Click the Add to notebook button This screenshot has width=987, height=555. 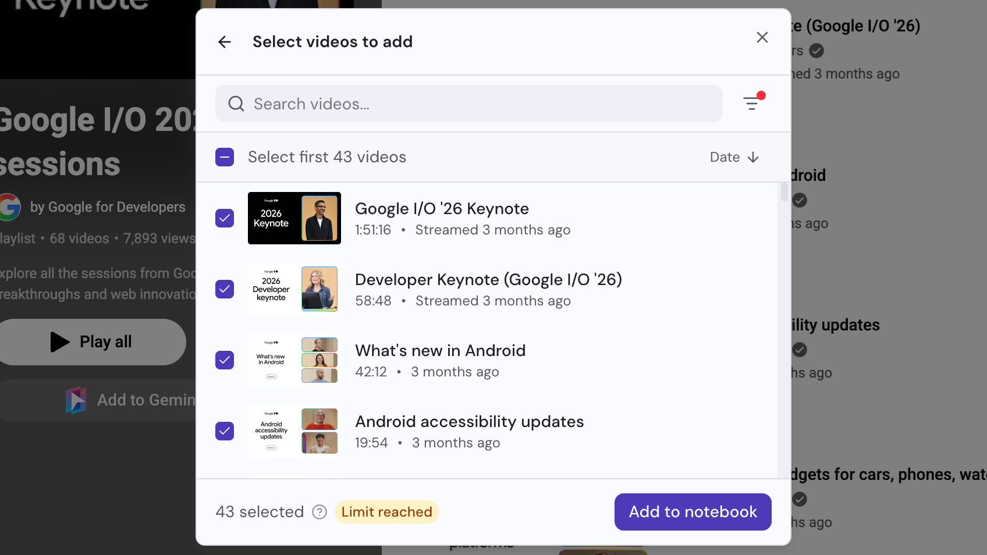693,512
